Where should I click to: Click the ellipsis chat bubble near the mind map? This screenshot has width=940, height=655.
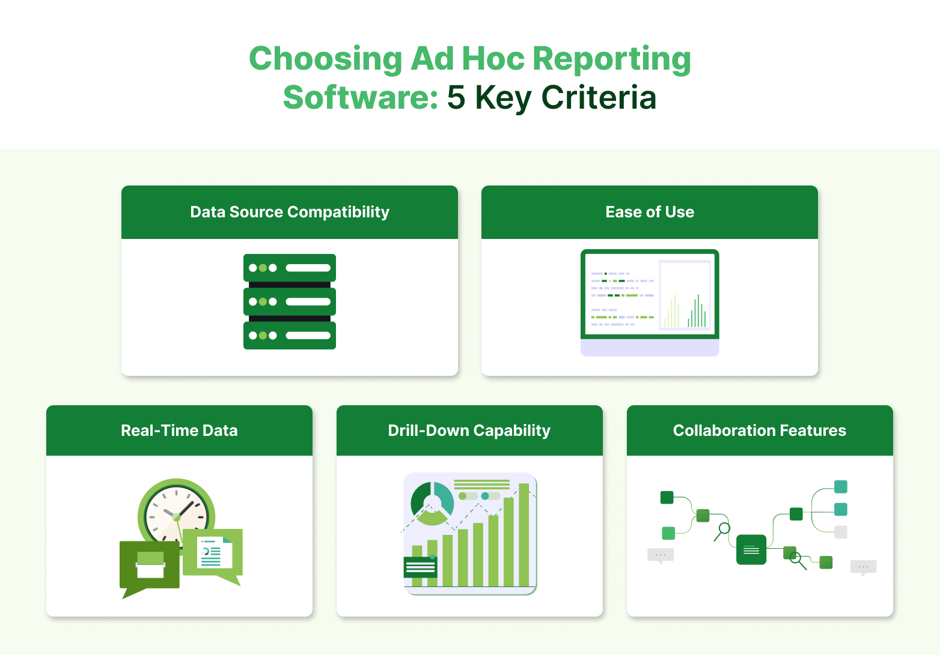click(x=660, y=555)
